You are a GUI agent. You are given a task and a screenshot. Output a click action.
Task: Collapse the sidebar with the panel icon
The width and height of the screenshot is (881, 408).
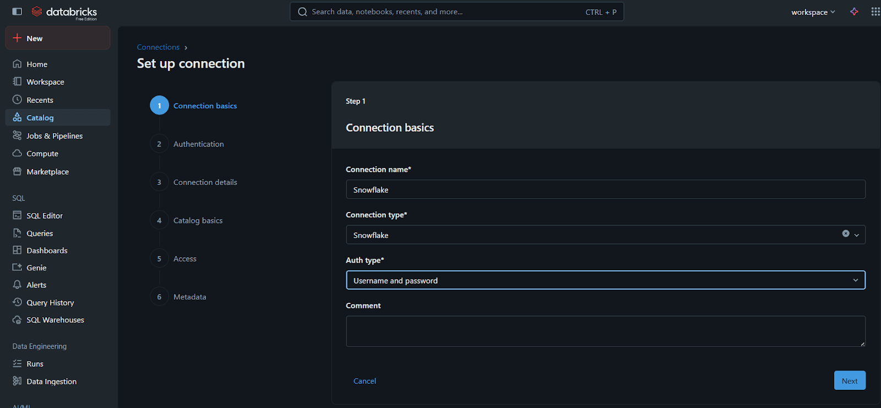click(17, 12)
